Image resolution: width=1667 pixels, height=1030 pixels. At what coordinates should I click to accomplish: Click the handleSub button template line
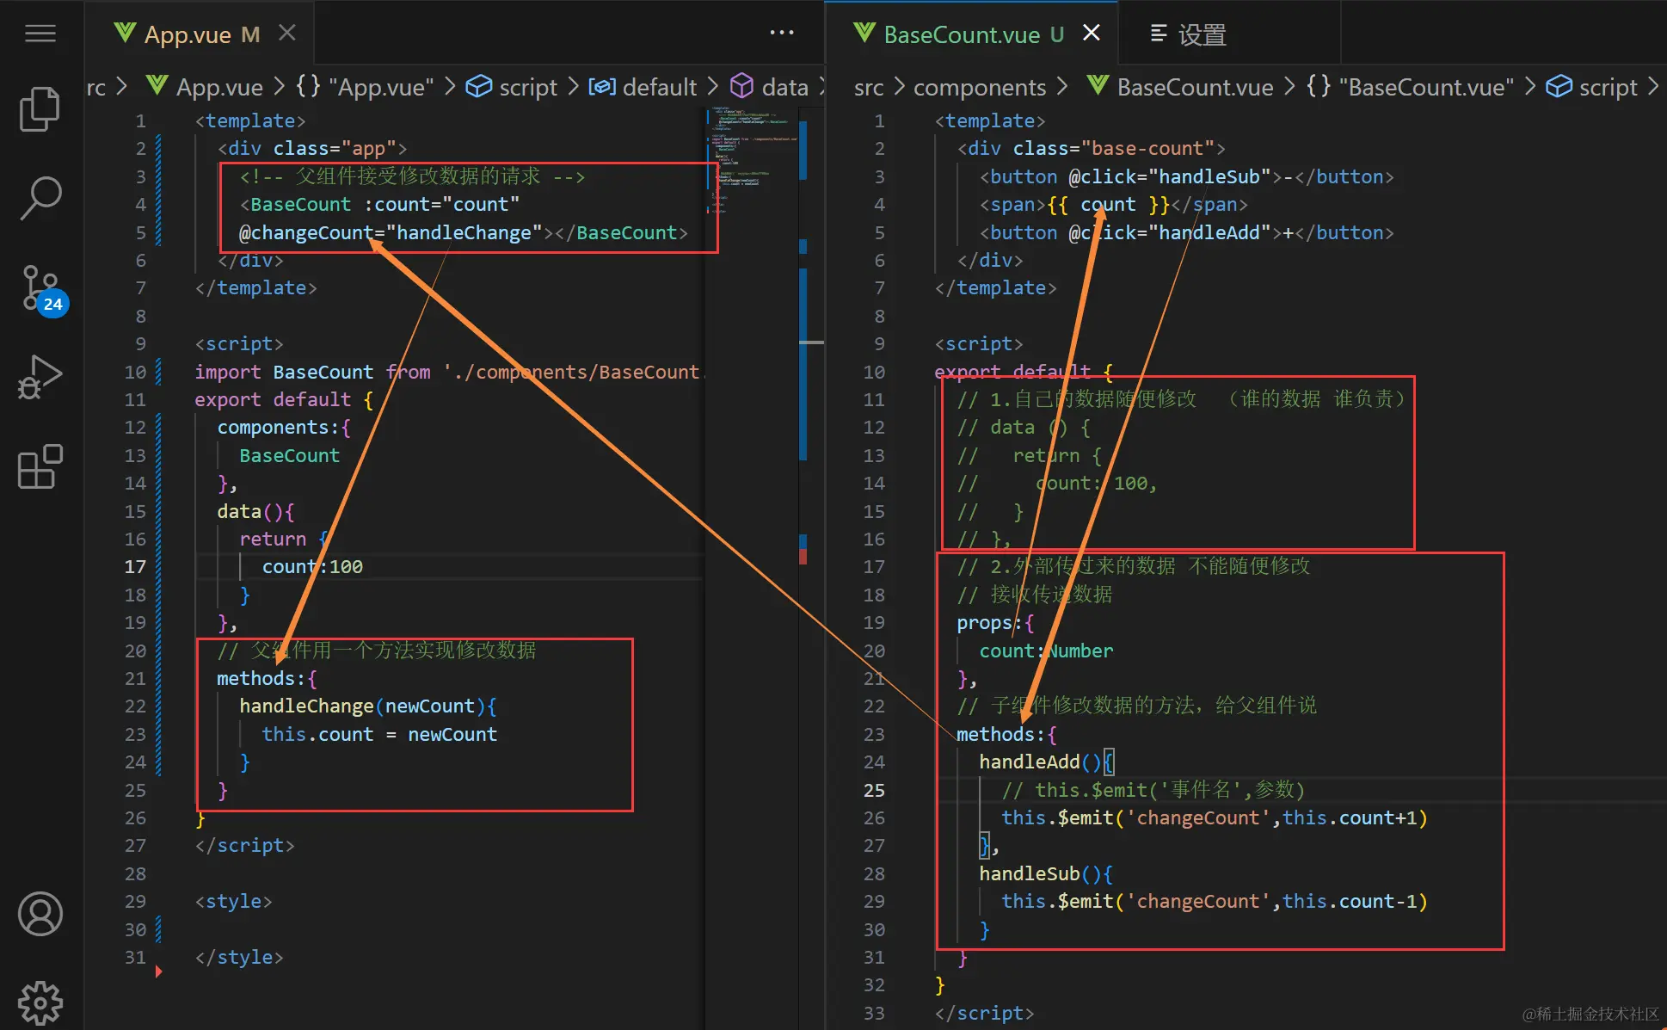click(1187, 176)
